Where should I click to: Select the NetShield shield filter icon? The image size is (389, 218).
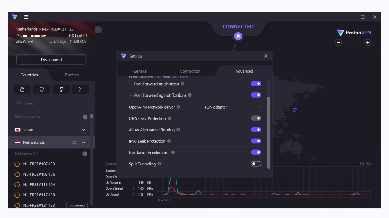pos(42,89)
